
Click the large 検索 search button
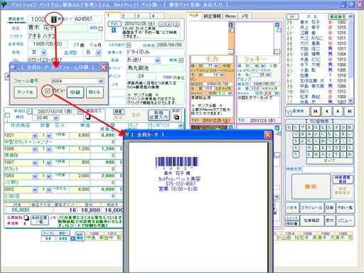pos(311,187)
